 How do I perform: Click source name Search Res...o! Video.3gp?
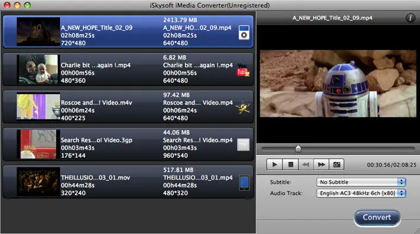pos(96,140)
